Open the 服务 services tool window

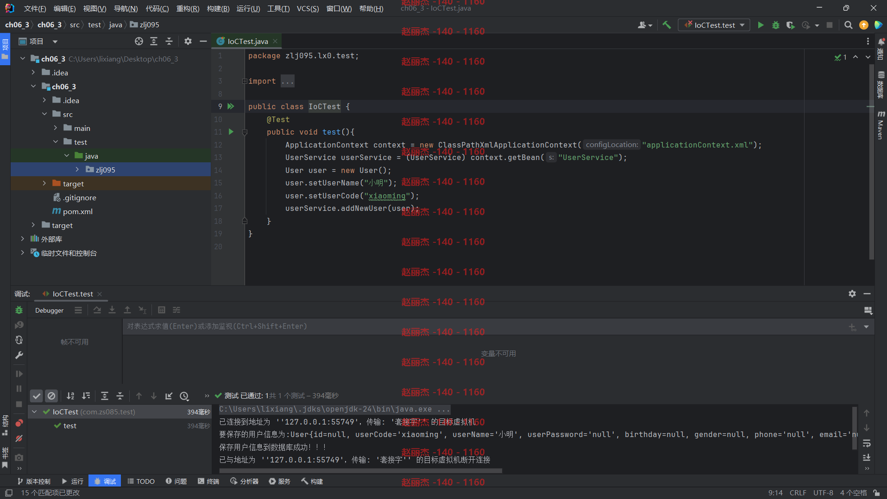point(280,481)
